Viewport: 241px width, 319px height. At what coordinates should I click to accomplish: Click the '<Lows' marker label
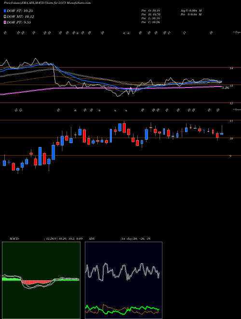pyautogui.click(x=237, y=109)
